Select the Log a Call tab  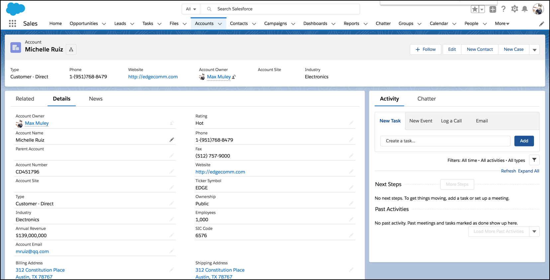click(451, 121)
